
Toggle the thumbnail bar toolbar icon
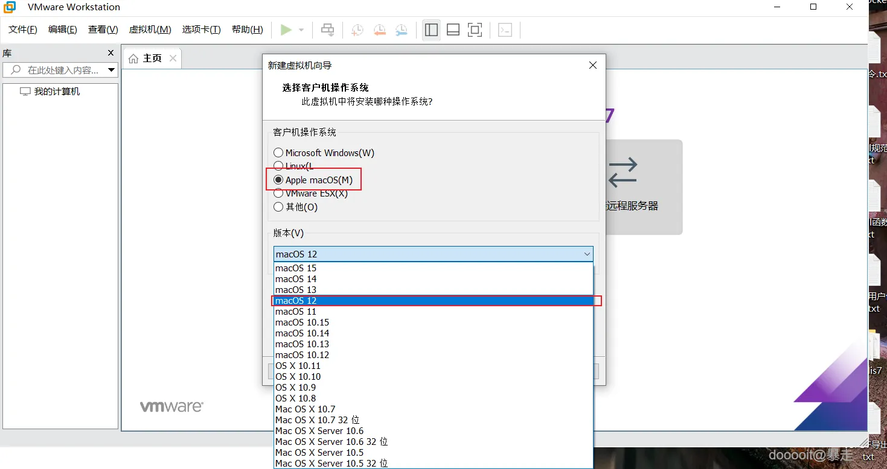click(x=453, y=30)
